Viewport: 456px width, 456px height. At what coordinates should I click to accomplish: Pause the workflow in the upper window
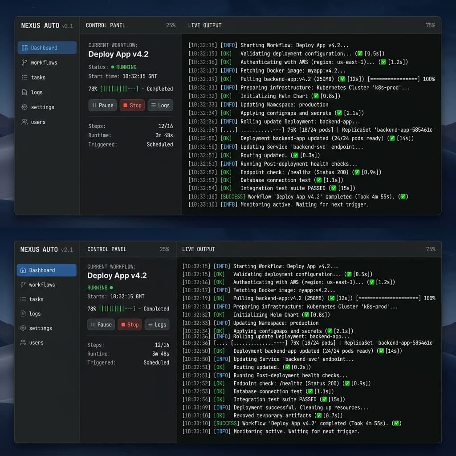[103, 105]
